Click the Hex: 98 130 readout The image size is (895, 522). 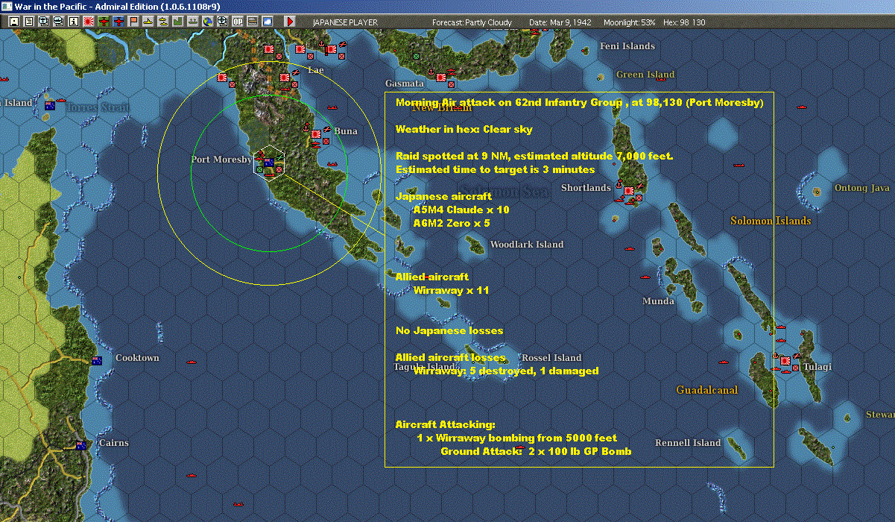coord(683,22)
